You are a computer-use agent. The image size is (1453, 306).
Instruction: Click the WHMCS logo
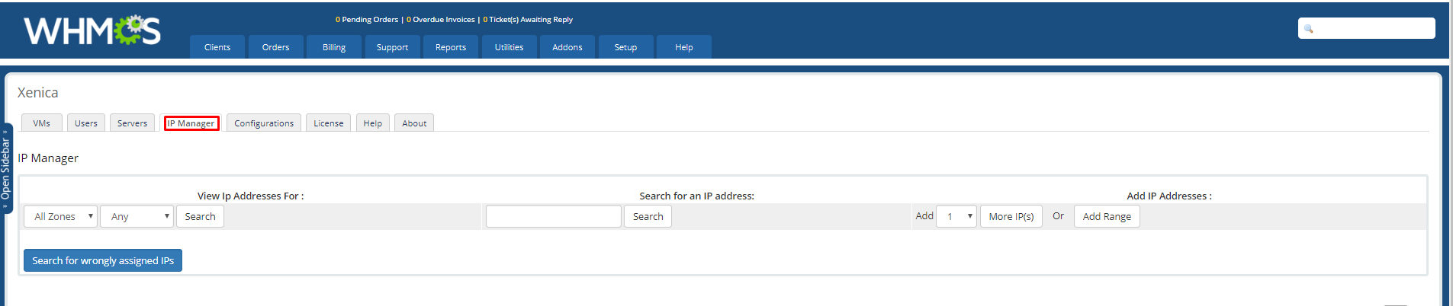click(92, 30)
